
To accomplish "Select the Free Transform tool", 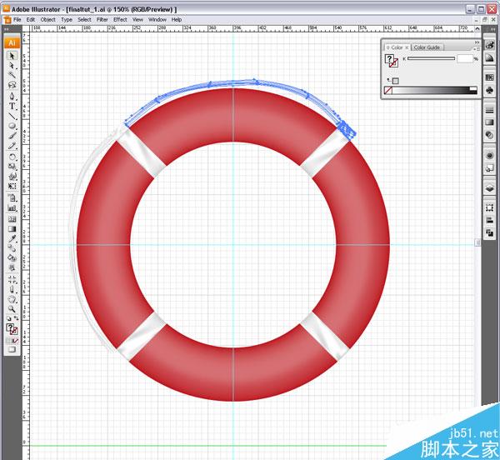I will (x=12, y=186).
